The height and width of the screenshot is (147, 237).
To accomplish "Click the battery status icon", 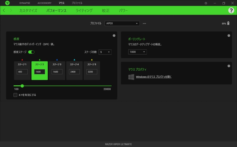I will point(228,23).
